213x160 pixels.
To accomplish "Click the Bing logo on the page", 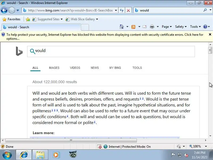I will [19, 51].
